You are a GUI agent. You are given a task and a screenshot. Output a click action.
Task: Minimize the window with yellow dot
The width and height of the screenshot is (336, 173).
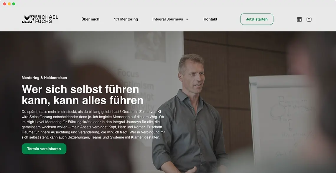click(x=9, y=4)
